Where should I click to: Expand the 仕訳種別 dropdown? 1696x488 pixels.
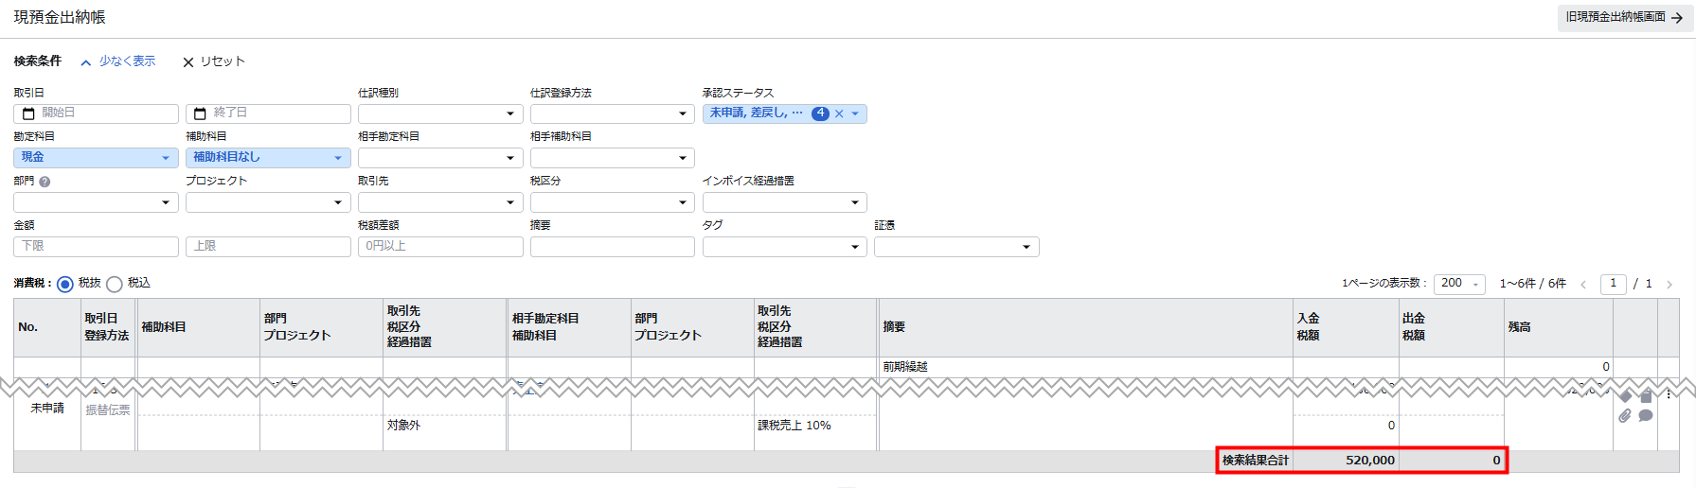440,113
